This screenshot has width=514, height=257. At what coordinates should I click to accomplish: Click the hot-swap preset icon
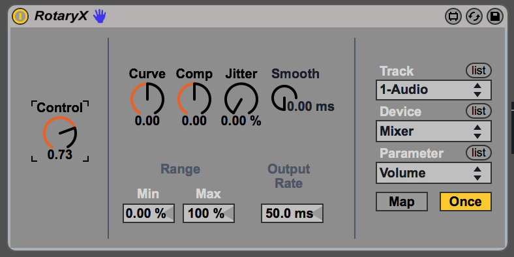474,16
